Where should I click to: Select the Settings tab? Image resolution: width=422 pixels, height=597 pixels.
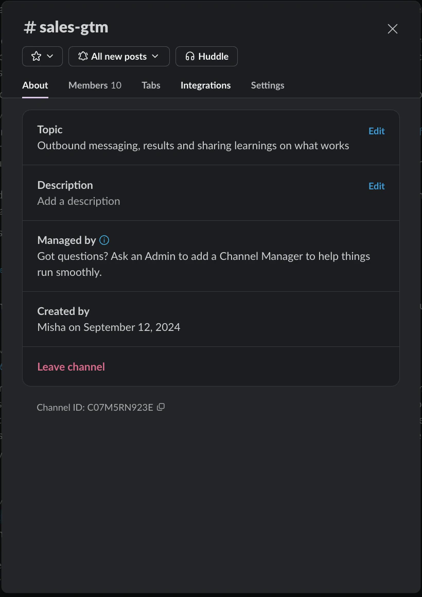pyautogui.click(x=268, y=85)
